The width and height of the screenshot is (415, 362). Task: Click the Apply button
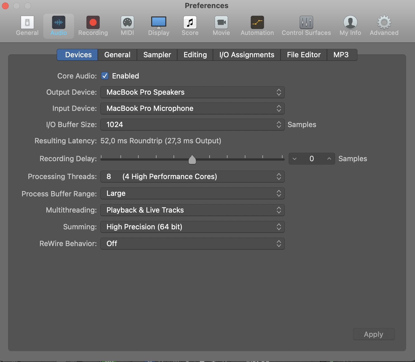pyautogui.click(x=374, y=334)
